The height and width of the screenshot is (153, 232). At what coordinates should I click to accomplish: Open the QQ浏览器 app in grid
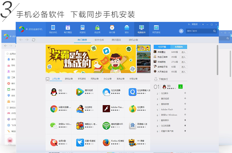pyautogui.click(x=106, y=92)
